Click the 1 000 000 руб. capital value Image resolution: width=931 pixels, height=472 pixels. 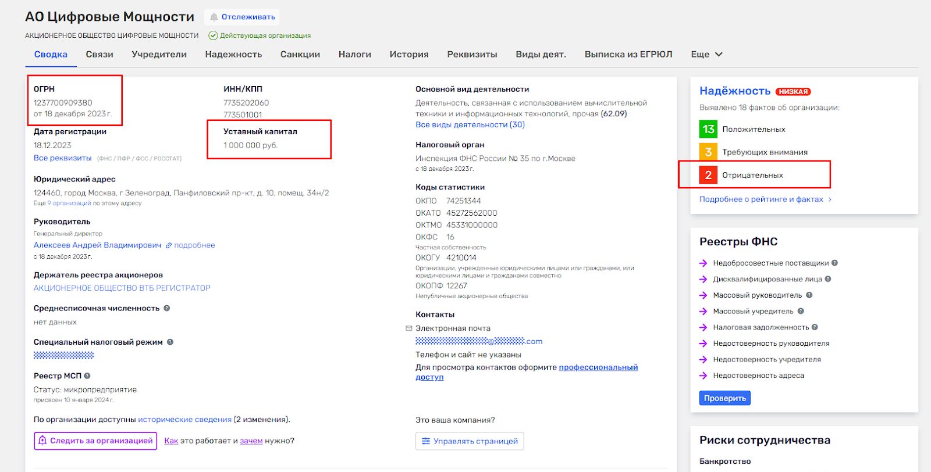click(x=251, y=145)
